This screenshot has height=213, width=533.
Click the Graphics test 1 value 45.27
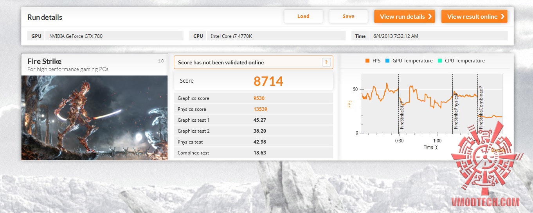point(260,120)
